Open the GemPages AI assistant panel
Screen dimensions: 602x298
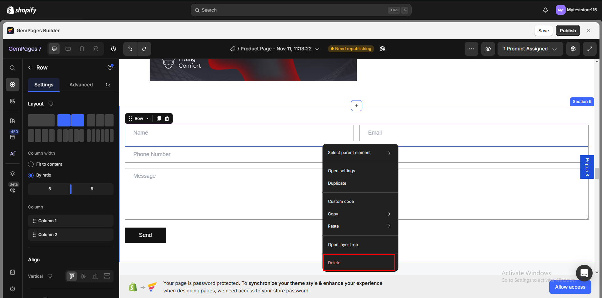(x=13, y=153)
